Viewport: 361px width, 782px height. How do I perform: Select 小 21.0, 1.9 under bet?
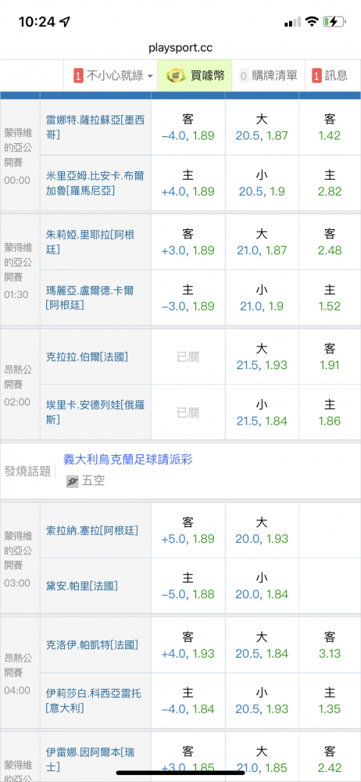tap(262, 298)
